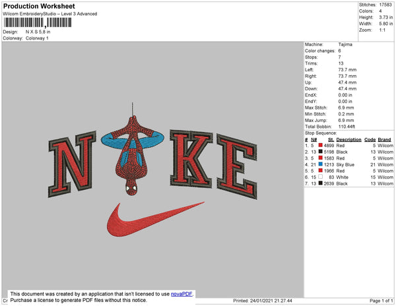Click the Colors value 4
Screen dimensions: 396x306
(380, 11)
